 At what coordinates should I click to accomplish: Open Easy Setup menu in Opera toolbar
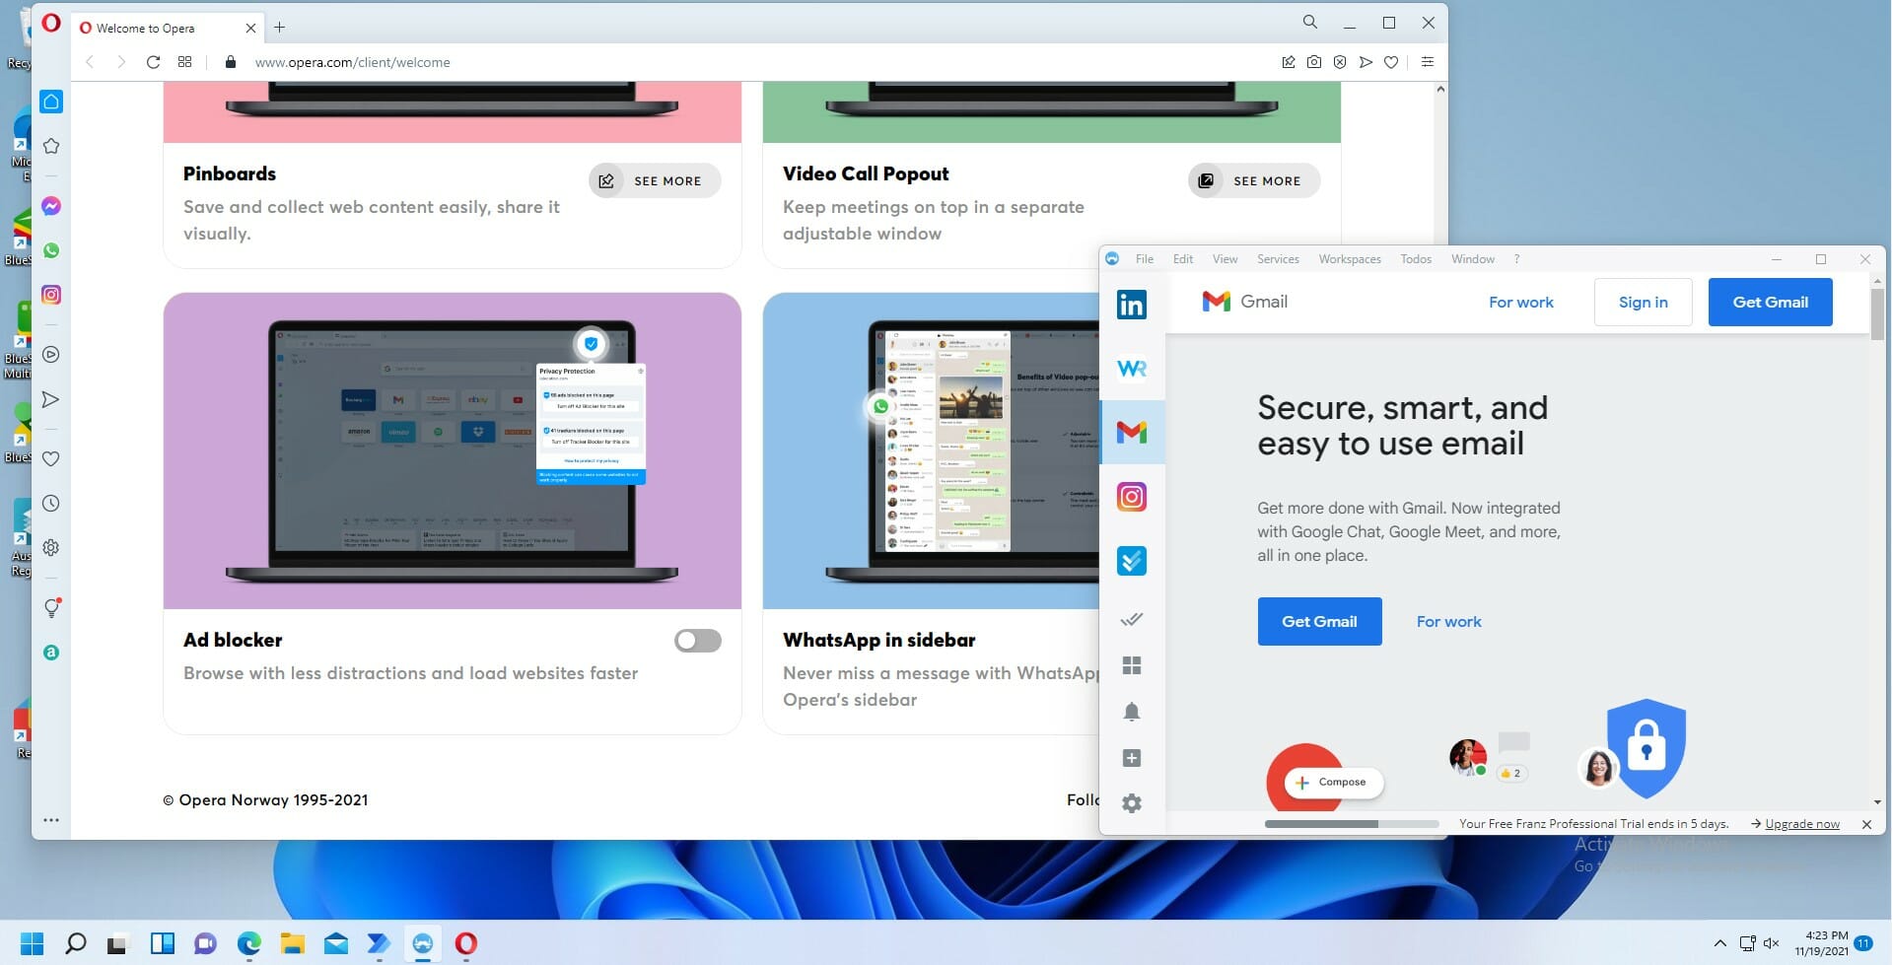point(1427,62)
